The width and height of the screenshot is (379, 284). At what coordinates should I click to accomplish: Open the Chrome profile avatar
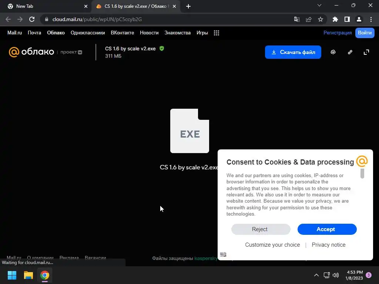click(359, 19)
